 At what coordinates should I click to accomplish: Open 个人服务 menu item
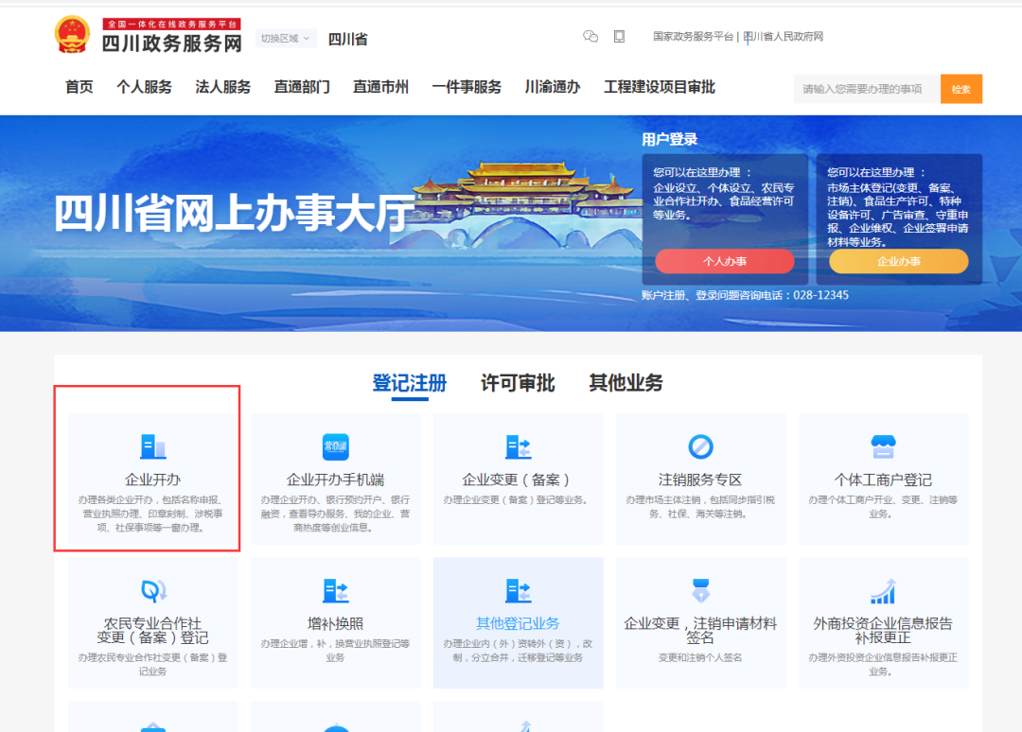(x=144, y=87)
